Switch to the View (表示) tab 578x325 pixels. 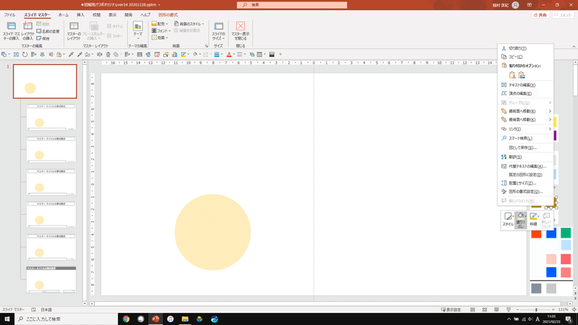pos(113,15)
